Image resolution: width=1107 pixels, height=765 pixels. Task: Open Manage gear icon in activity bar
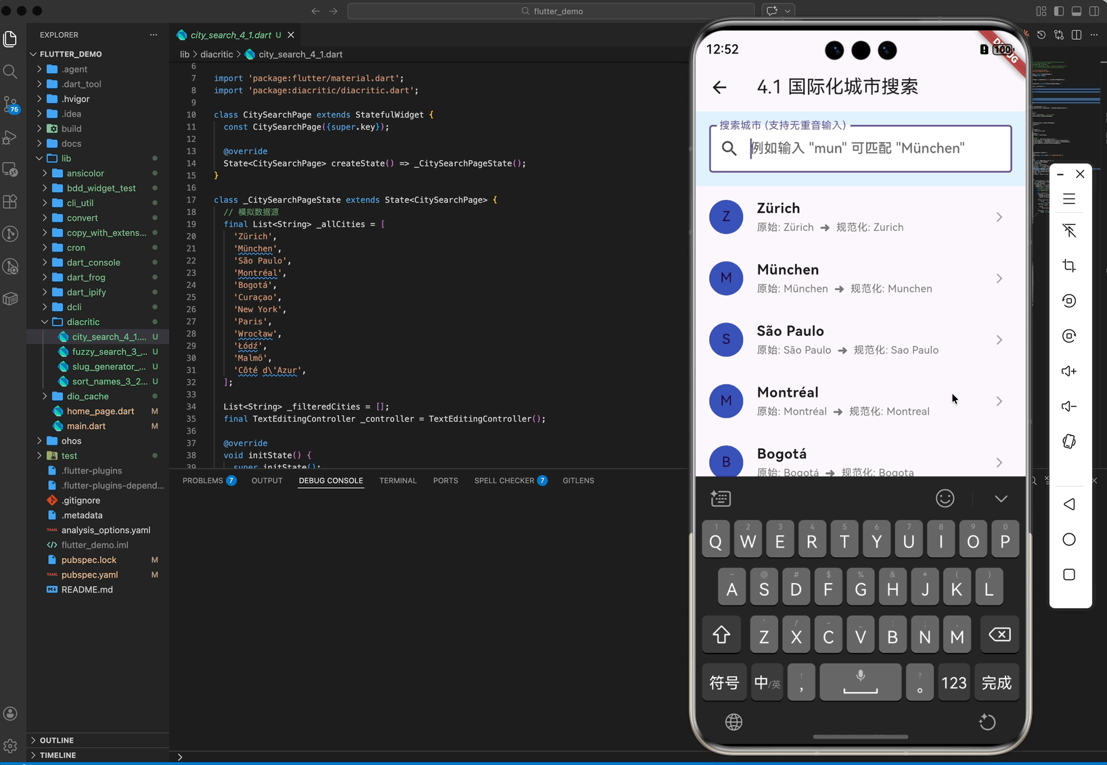point(10,746)
